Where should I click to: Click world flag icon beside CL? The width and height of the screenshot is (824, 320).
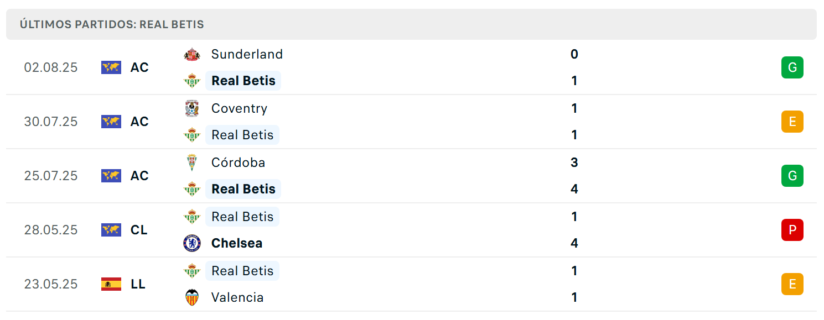click(111, 230)
